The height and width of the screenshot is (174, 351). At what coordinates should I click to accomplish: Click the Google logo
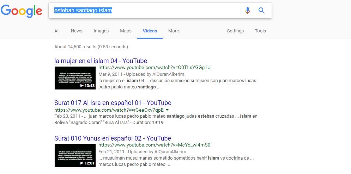click(21, 11)
